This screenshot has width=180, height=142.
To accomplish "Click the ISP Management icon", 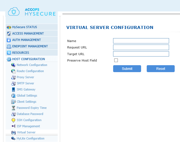I will pyautogui.click(x=13, y=126).
